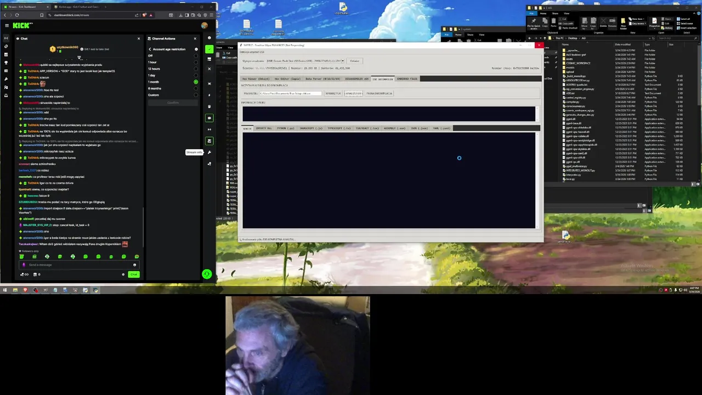Screen dimensions: 702x395
Task: Click the EXE/DLL file path field
Action: [x=290, y=93]
